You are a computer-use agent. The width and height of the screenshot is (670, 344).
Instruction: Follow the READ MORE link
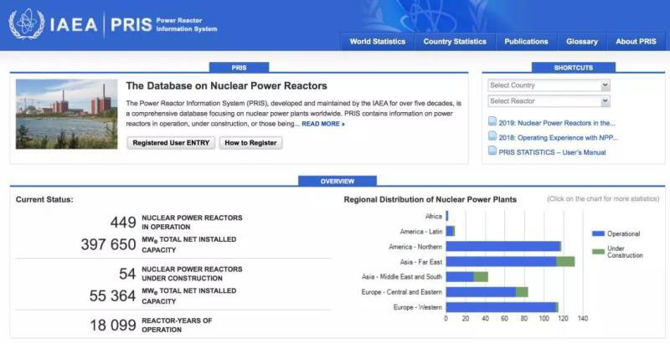[323, 124]
